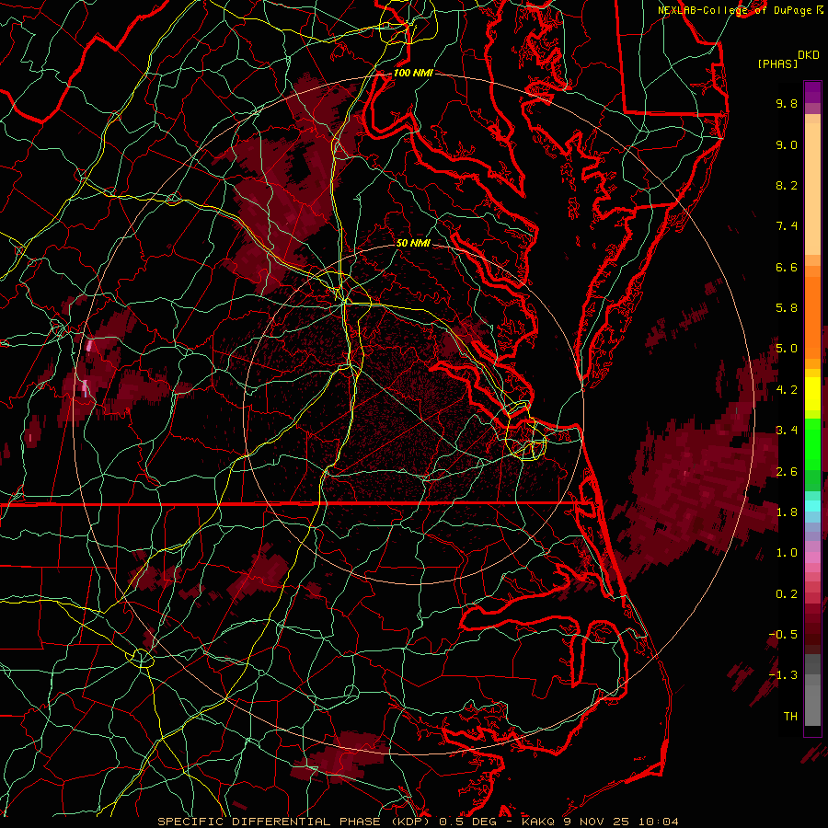This screenshot has width=828, height=828.
Task: Click the 7.4 value on color scale
Action: tap(787, 226)
